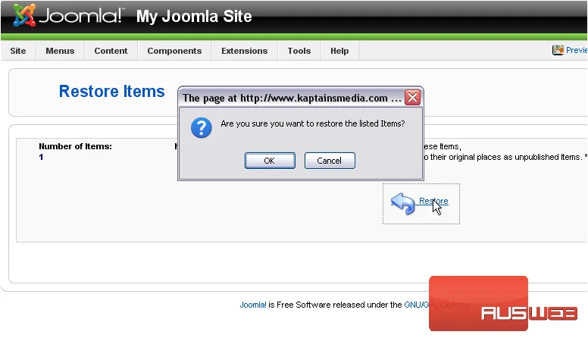Screen dimensions: 588x341
Task: Confirm restore with OK button
Action: pos(270,161)
